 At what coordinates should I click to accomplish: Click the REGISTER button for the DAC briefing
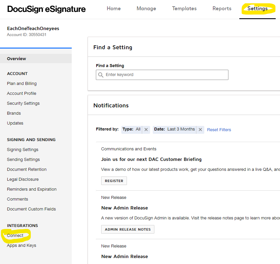pos(114,181)
